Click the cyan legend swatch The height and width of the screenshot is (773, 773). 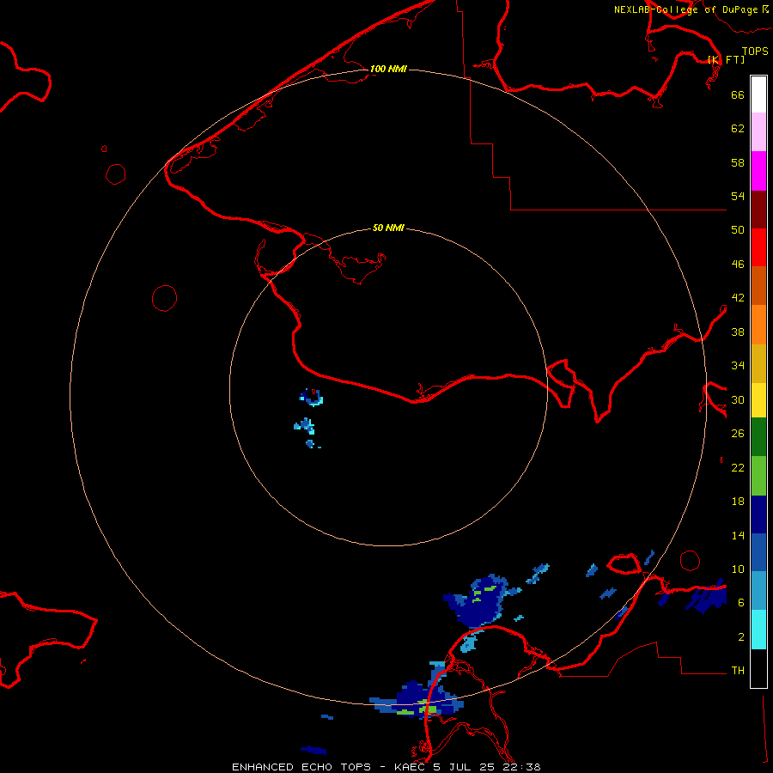click(758, 630)
